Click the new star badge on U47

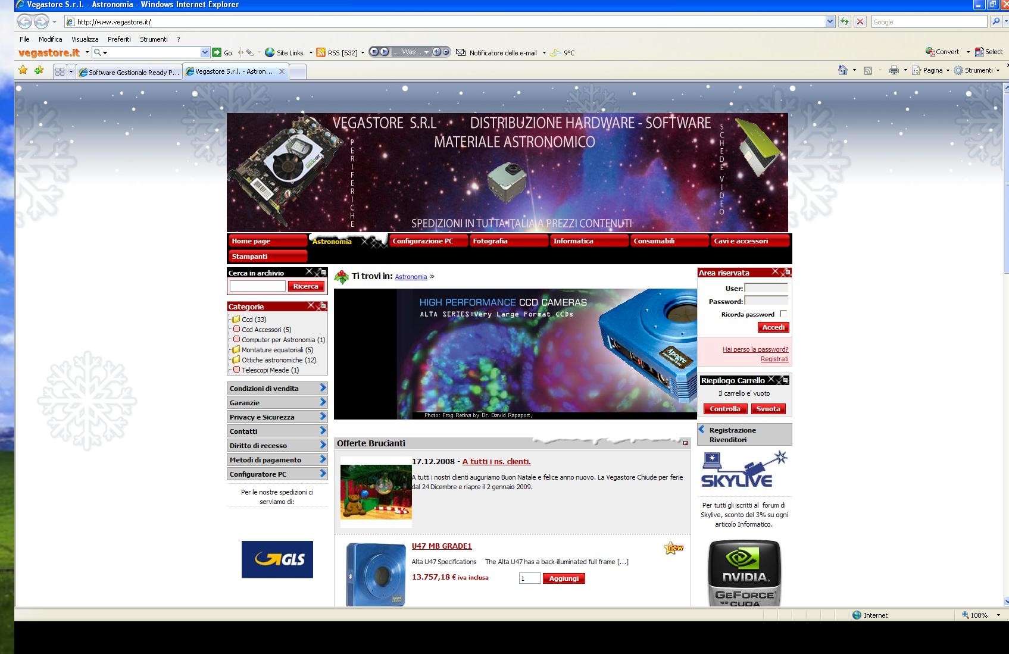(673, 548)
